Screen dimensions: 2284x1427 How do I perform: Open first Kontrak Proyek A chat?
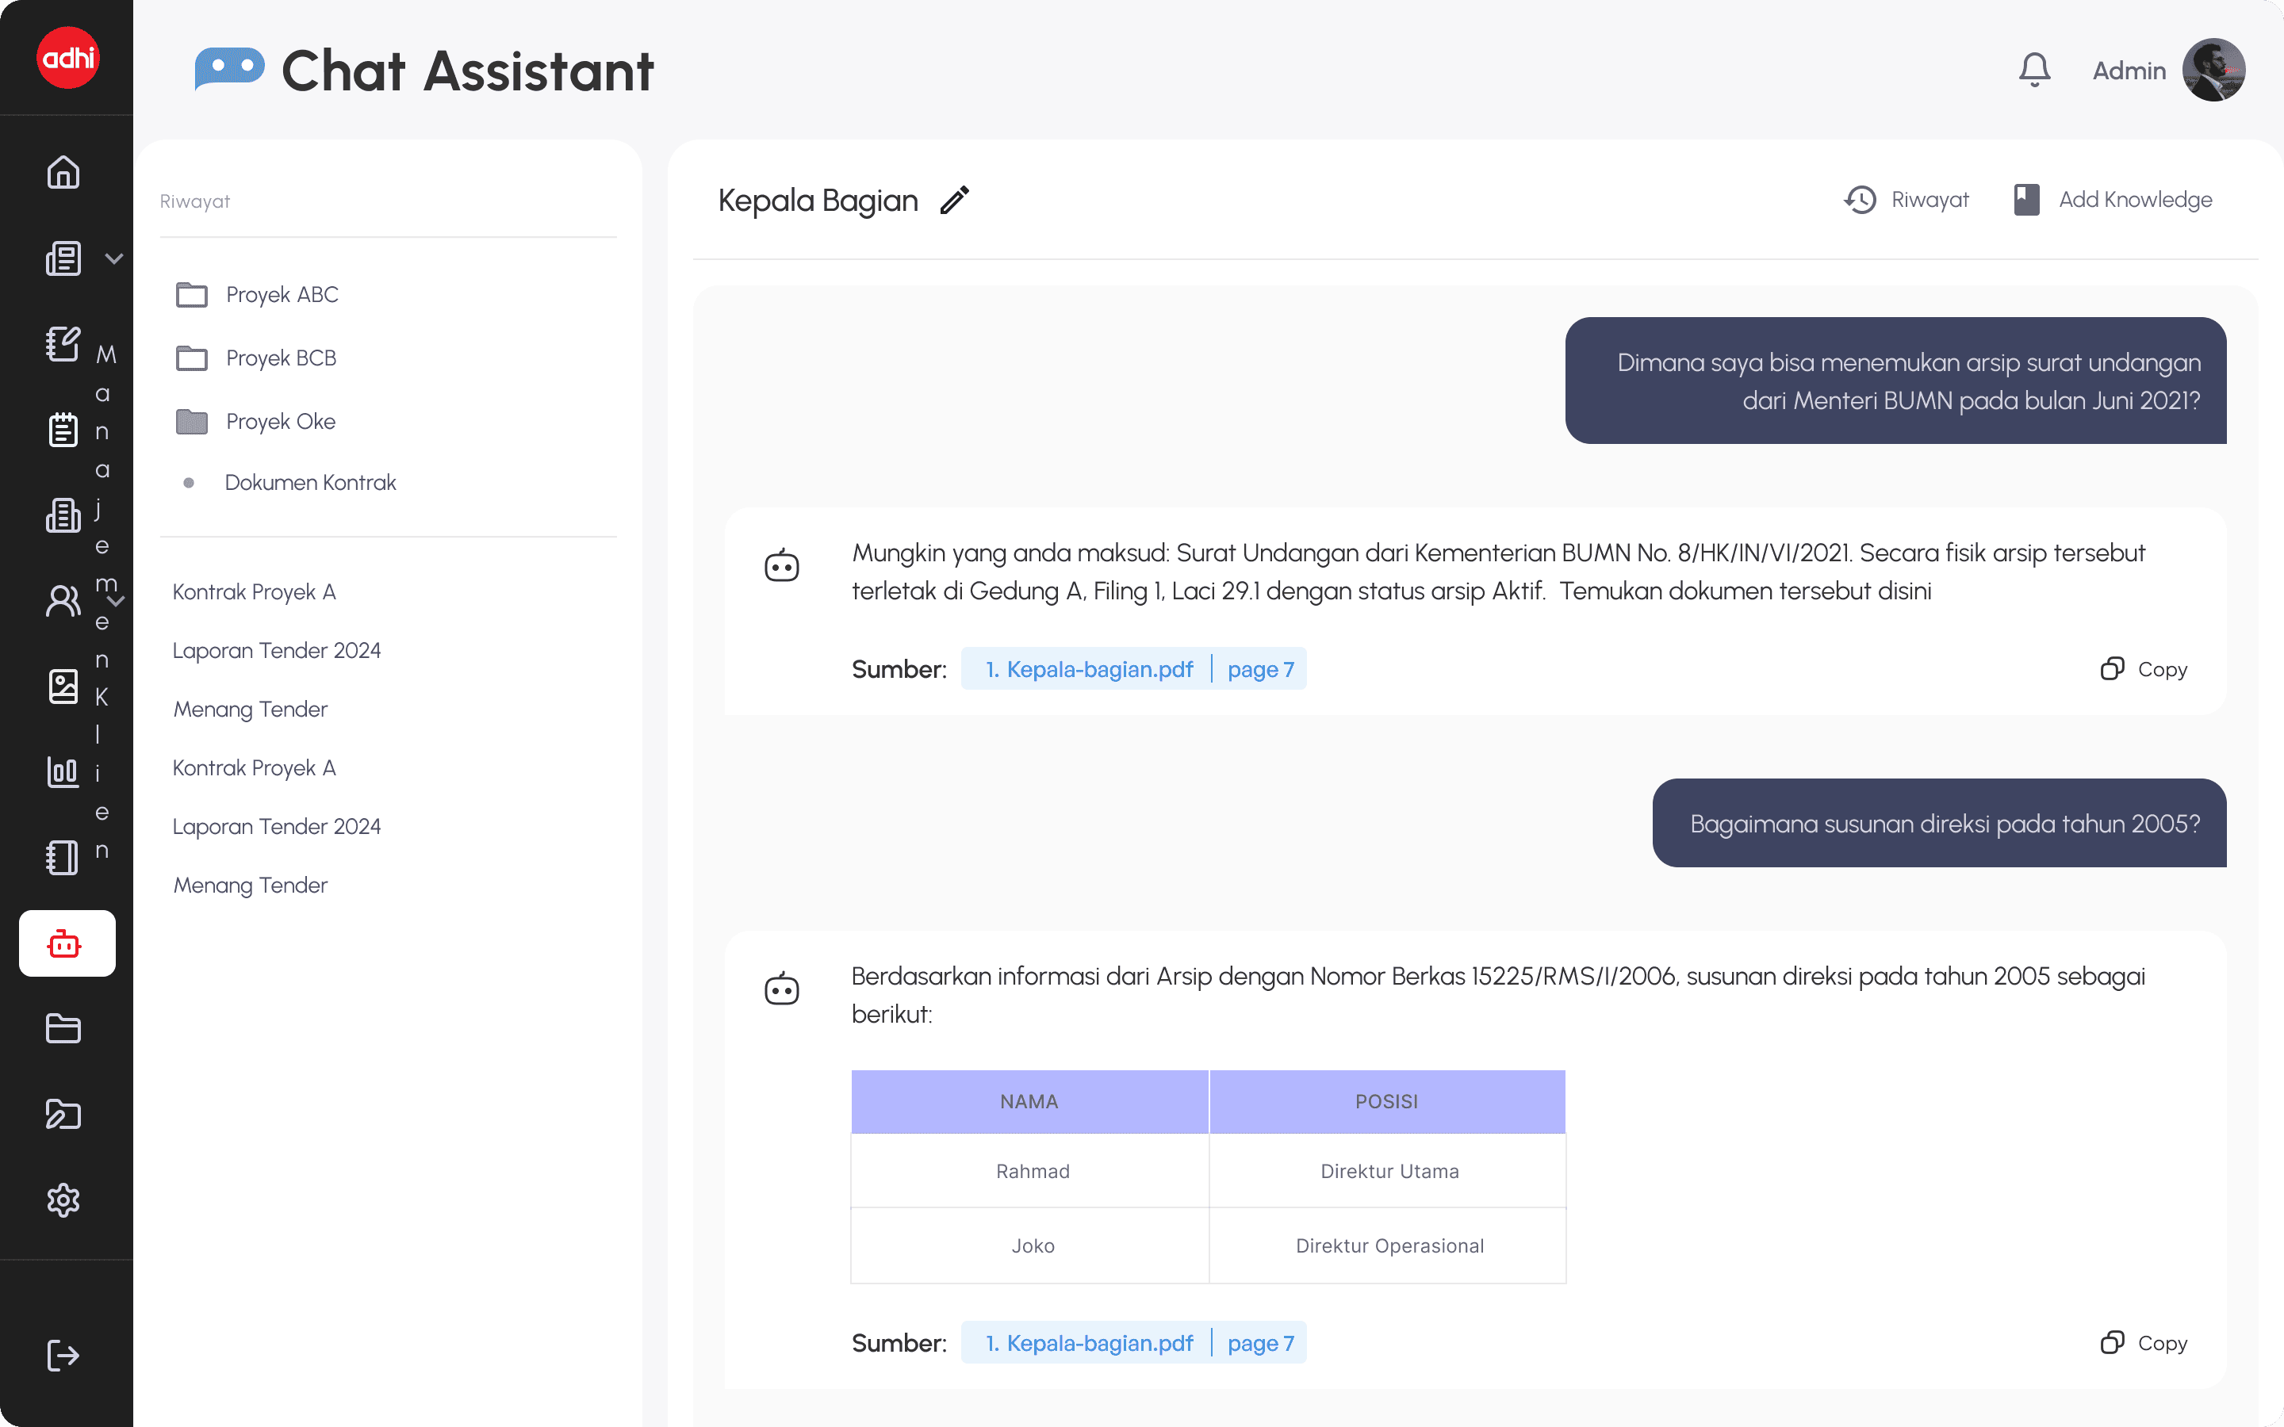254,591
